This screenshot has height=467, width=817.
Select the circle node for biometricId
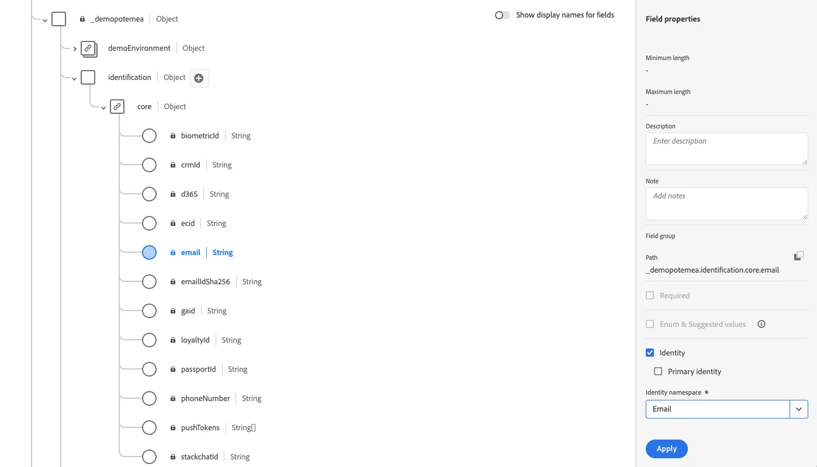tap(150, 136)
